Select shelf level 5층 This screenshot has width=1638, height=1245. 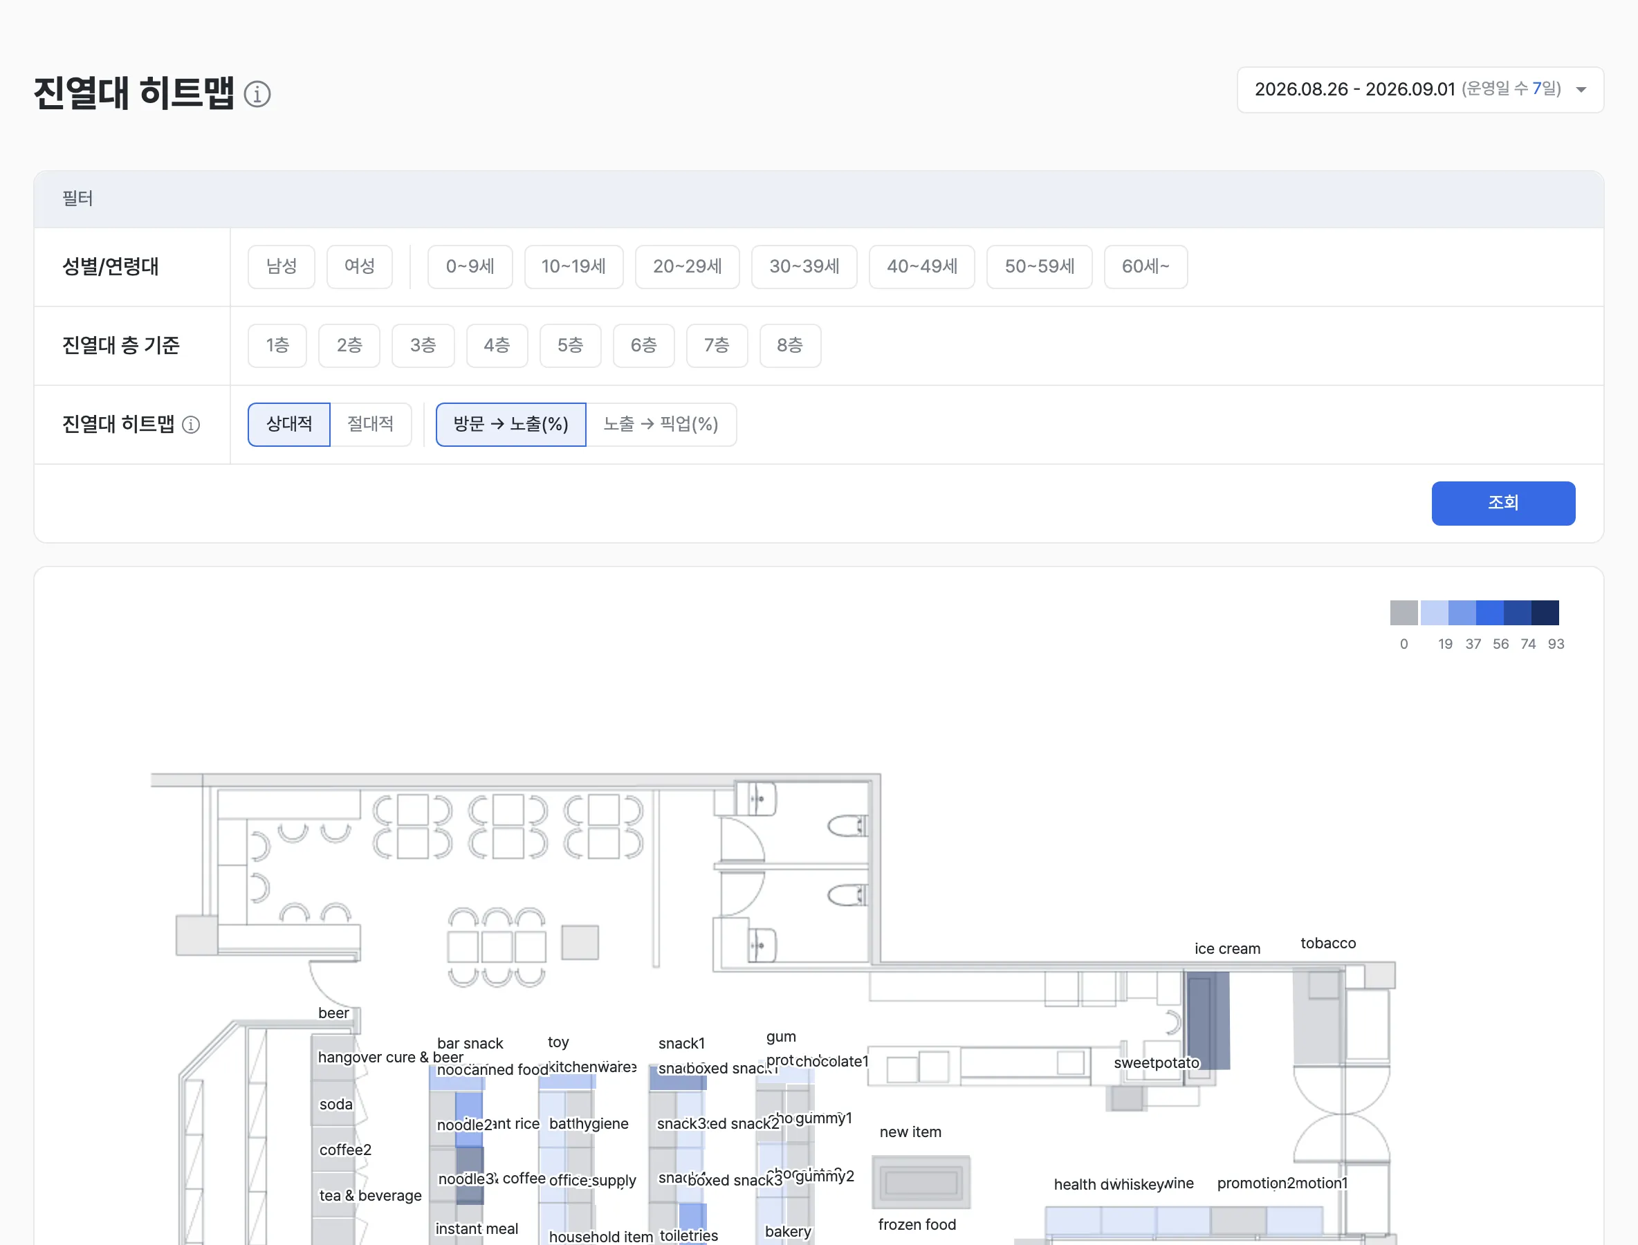coord(570,345)
